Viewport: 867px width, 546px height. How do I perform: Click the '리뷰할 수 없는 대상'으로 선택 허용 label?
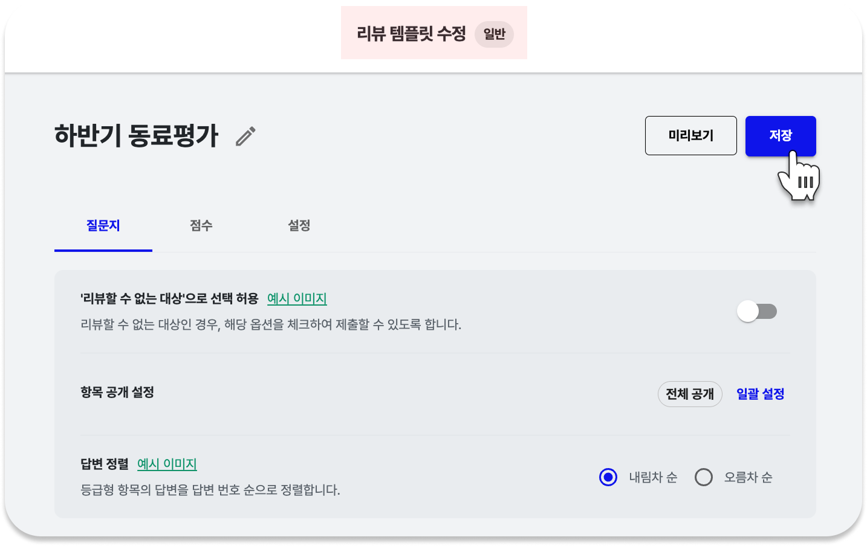[x=169, y=298]
